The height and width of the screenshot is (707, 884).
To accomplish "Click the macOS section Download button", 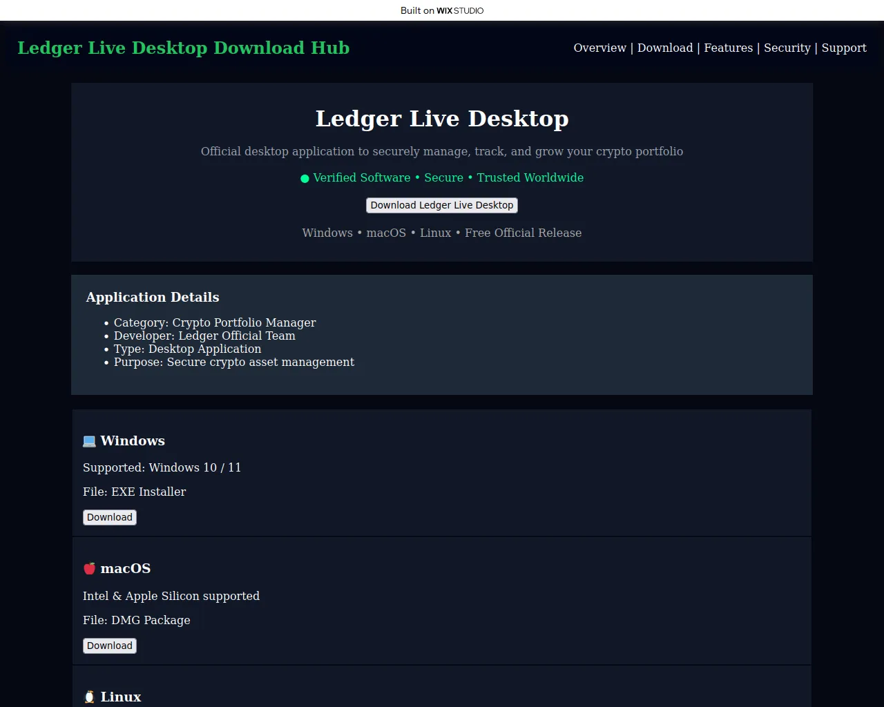I will [110, 646].
